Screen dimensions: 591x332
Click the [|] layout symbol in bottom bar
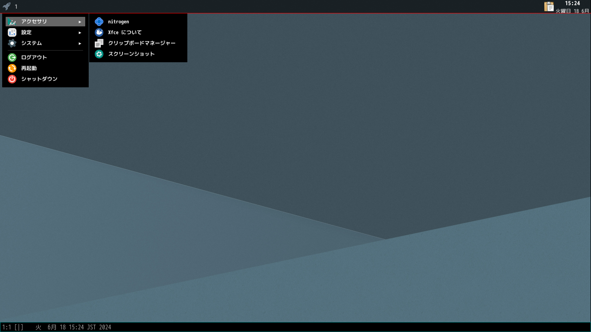(19, 327)
